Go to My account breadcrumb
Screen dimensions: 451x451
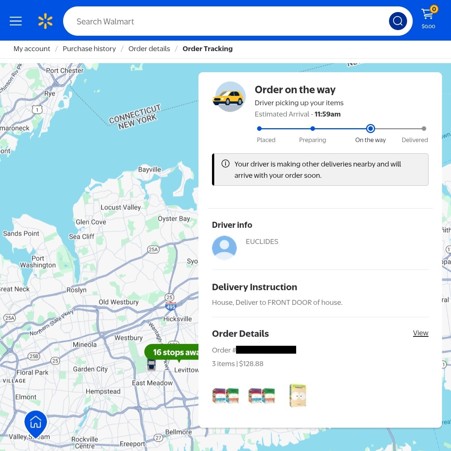pos(32,49)
